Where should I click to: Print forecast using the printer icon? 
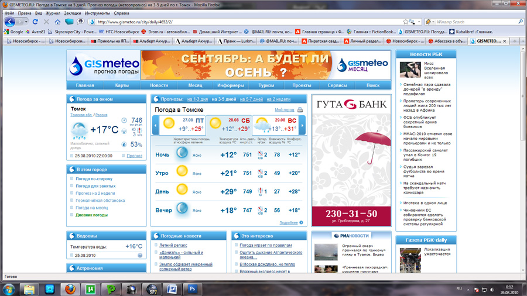tap(300, 110)
